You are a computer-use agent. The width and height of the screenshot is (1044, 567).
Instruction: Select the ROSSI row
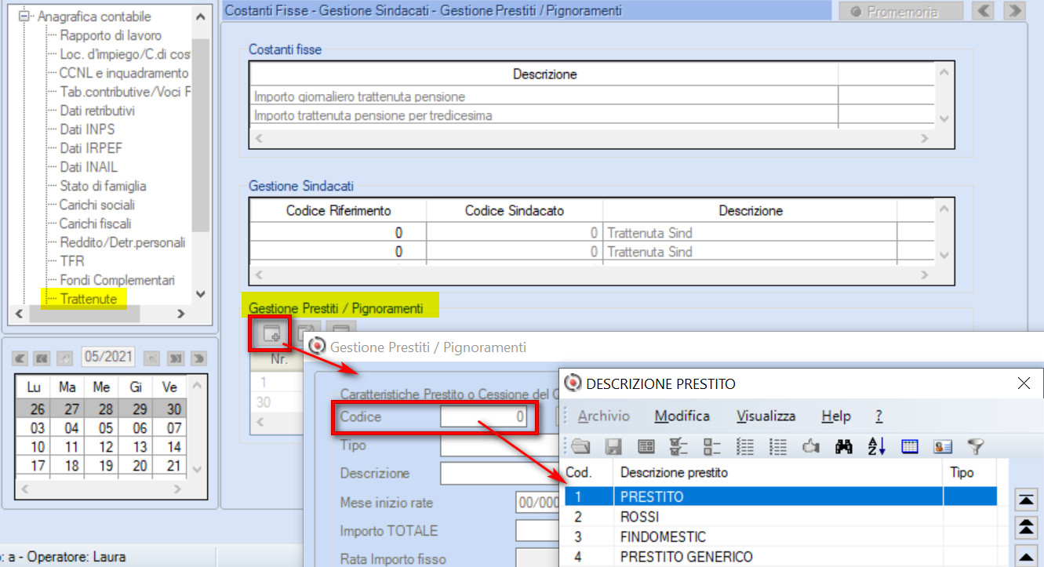tap(780, 517)
